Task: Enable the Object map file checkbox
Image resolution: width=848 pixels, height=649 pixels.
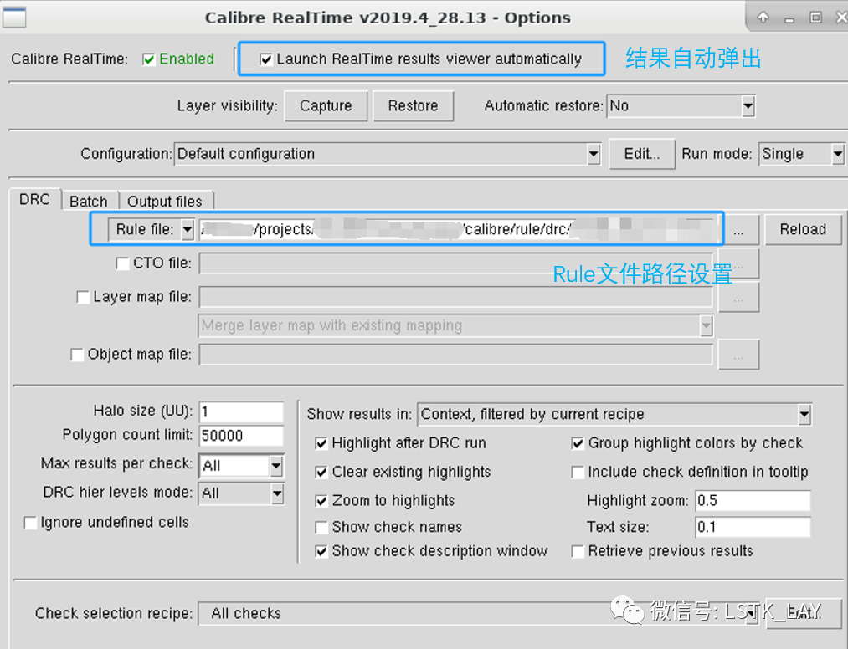Action: coord(77,355)
